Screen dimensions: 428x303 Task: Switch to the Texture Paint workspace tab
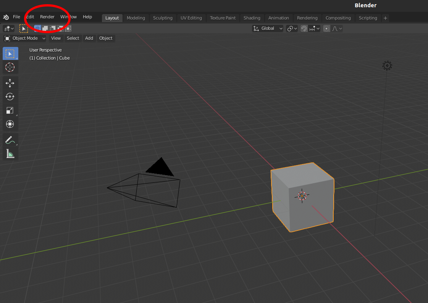click(223, 18)
